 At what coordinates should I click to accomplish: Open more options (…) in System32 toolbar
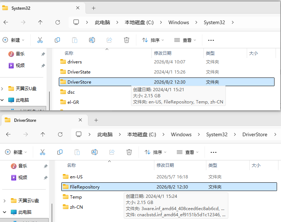[x=211, y=40]
